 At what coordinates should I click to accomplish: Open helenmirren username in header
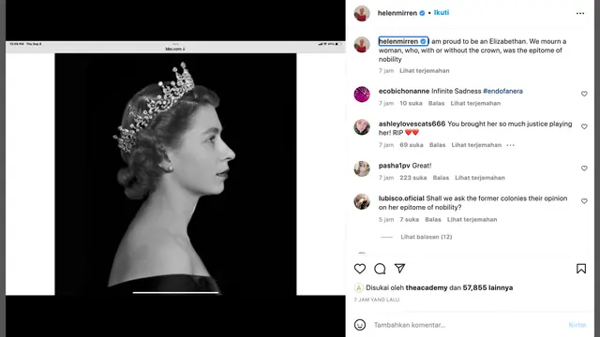click(x=397, y=13)
